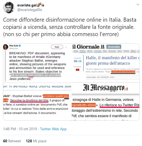Click the Facebook share icon
The image size is (142, 146).
pyautogui.click(x=75, y=61)
